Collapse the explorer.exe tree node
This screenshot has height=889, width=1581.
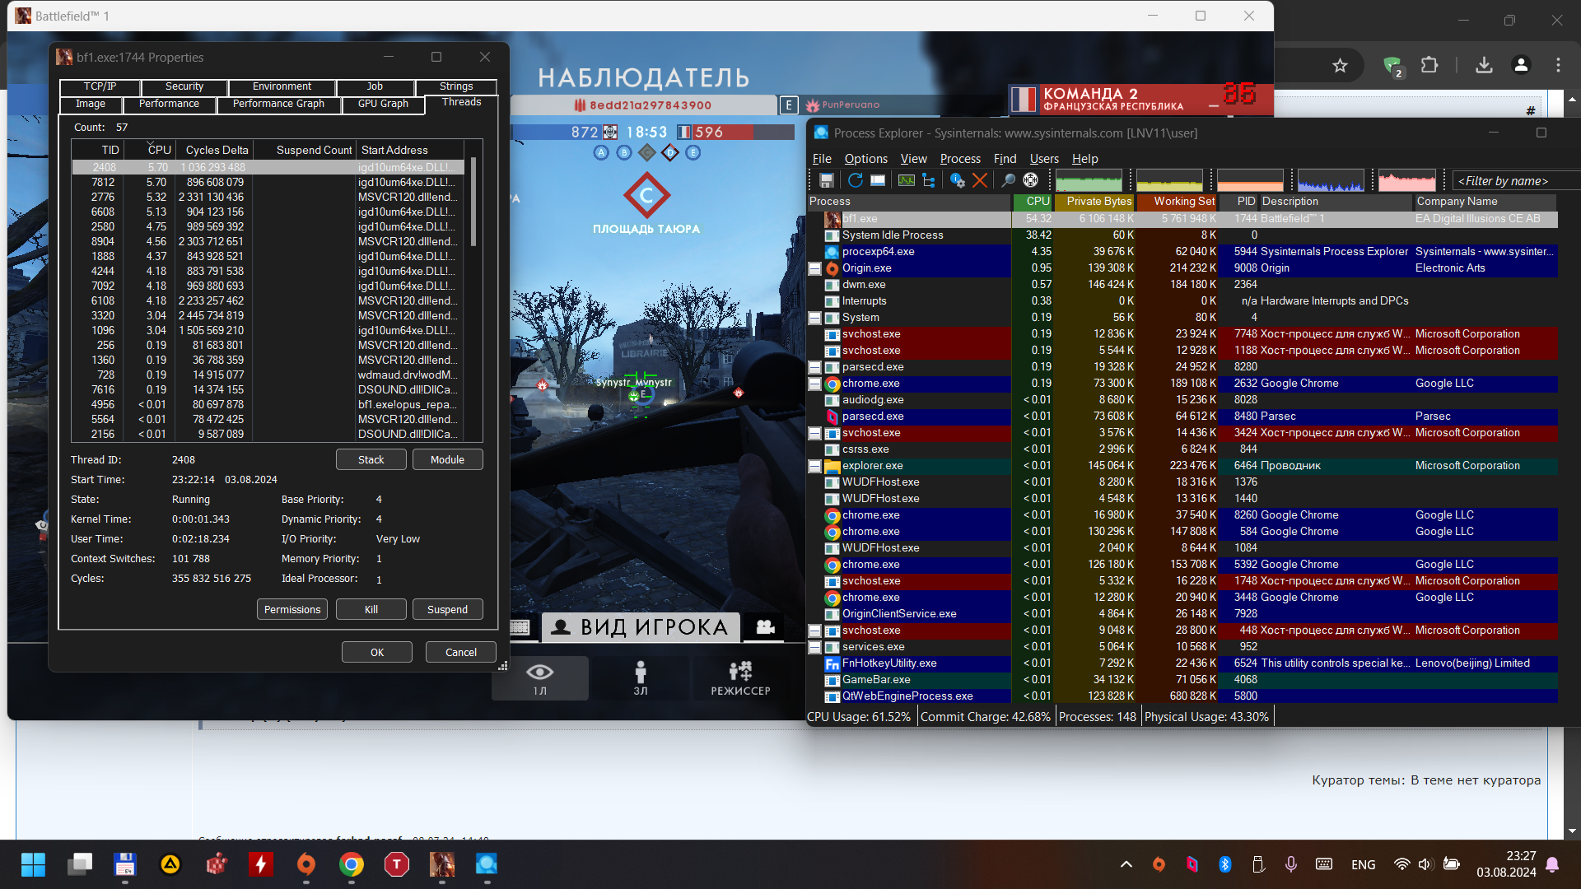click(x=814, y=466)
